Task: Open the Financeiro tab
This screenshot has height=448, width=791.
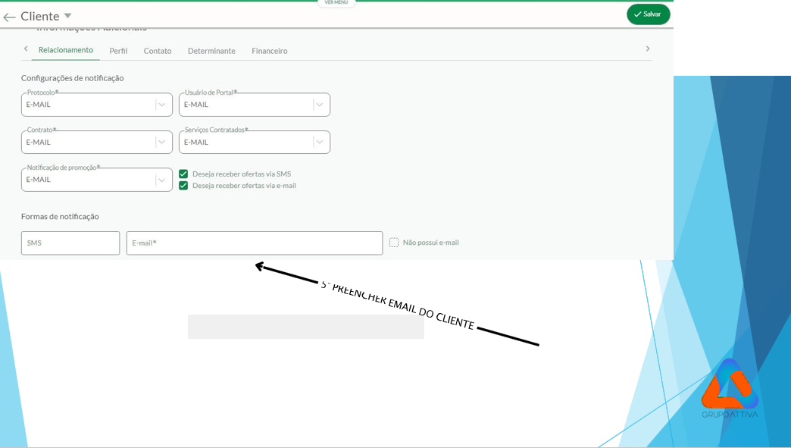Action: coord(269,51)
